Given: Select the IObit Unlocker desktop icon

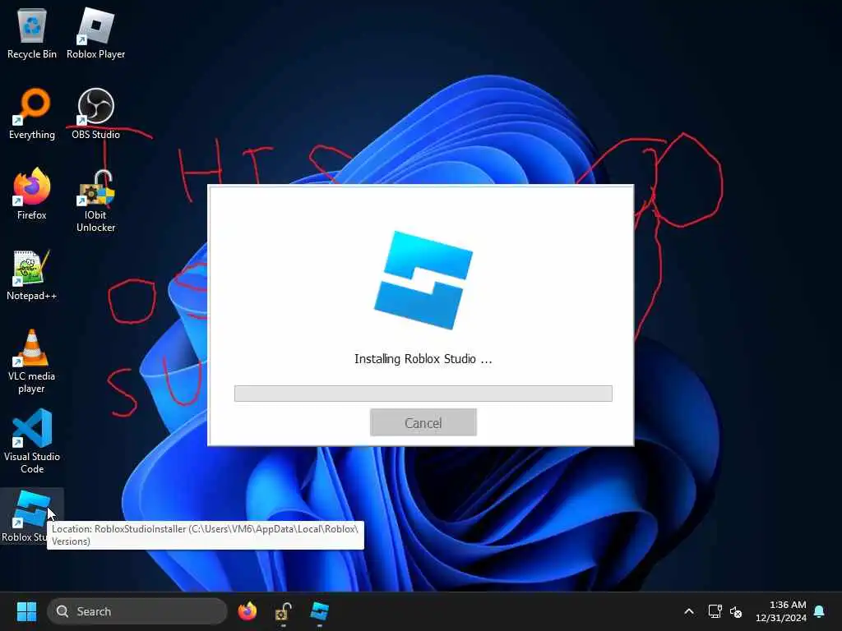Looking at the screenshot, I should [x=95, y=200].
